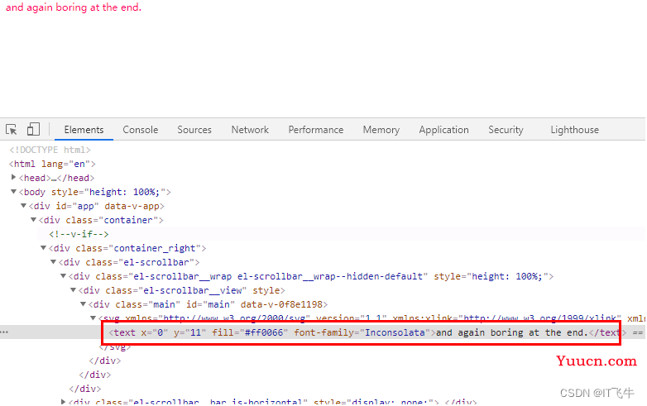Collapse the el-scrollbar__view div arrow

click(x=74, y=290)
